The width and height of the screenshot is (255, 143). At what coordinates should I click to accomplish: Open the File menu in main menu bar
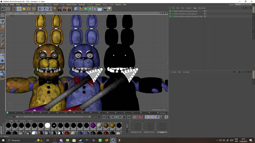point(2,5)
